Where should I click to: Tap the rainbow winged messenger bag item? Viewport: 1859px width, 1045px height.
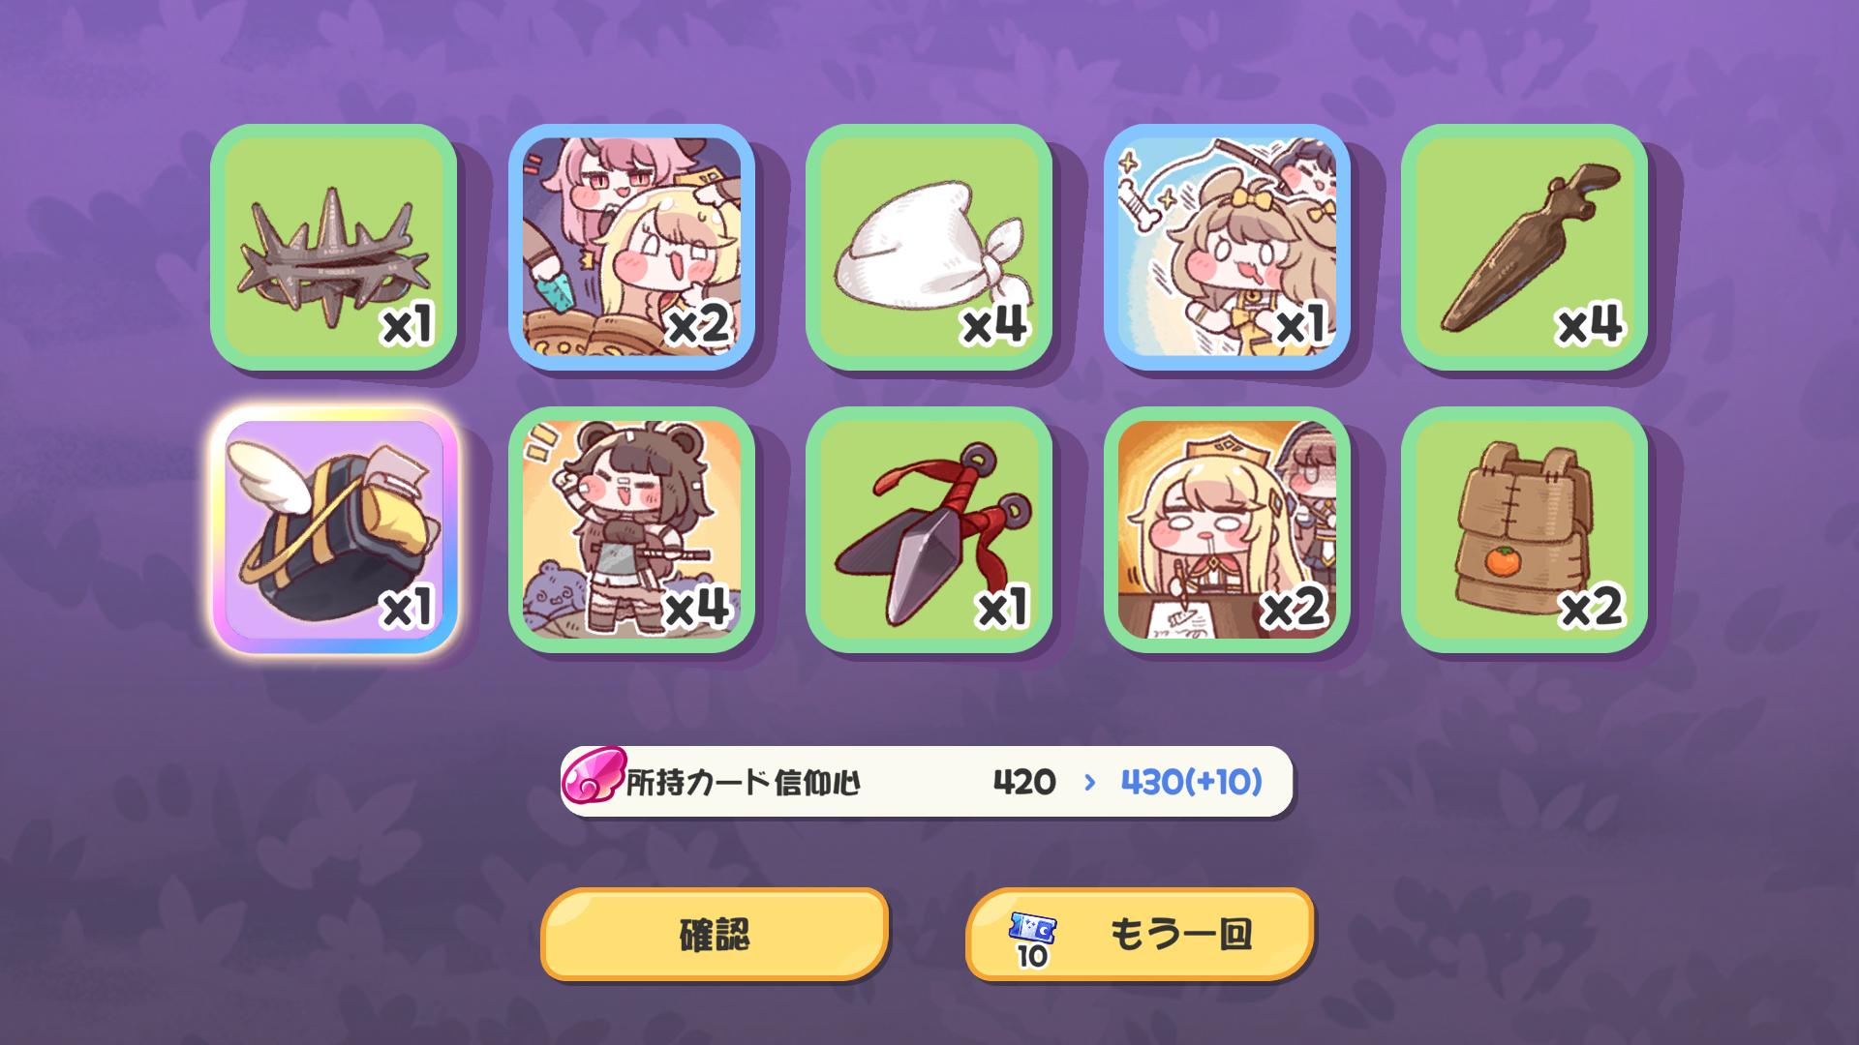pos(333,529)
